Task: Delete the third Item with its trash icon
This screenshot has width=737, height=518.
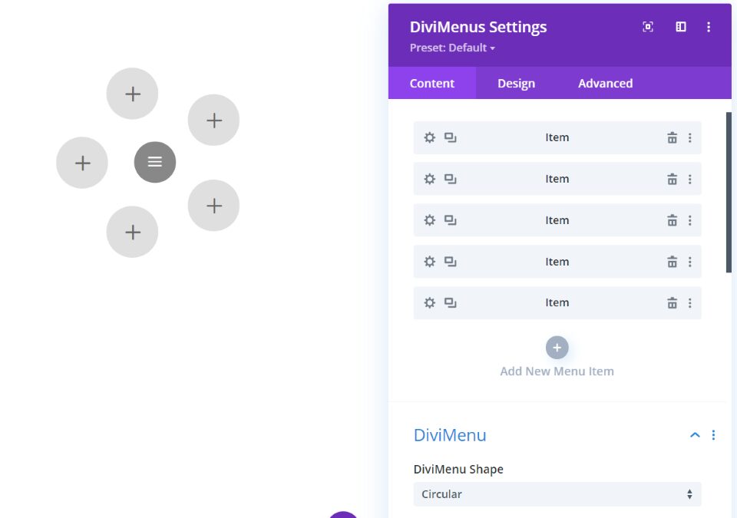Action: tap(672, 220)
